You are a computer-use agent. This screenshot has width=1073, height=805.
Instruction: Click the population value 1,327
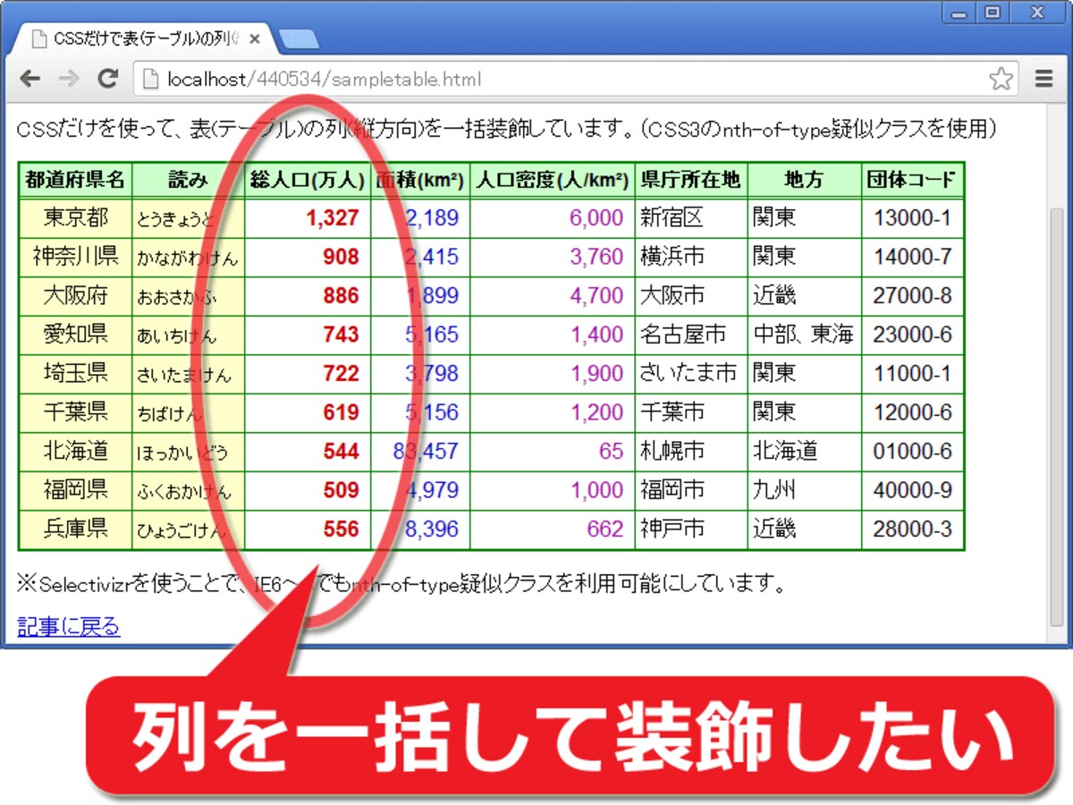point(332,218)
